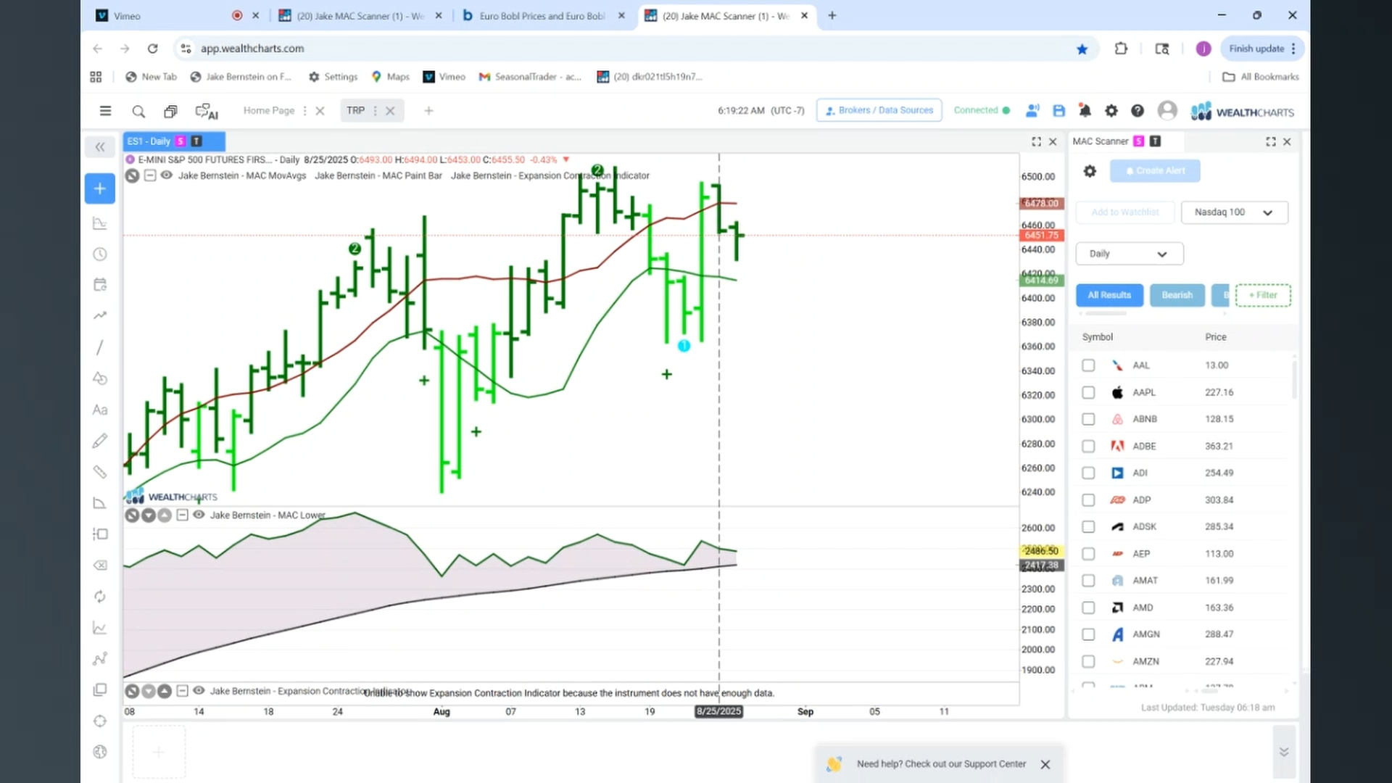Open the help question mark icon
Image resolution: width=1392 pixels, height=783 pixels.
point(1138,111)
